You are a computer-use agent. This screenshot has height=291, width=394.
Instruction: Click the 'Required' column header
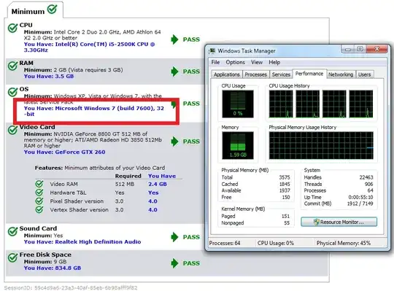tap(128, 176)
